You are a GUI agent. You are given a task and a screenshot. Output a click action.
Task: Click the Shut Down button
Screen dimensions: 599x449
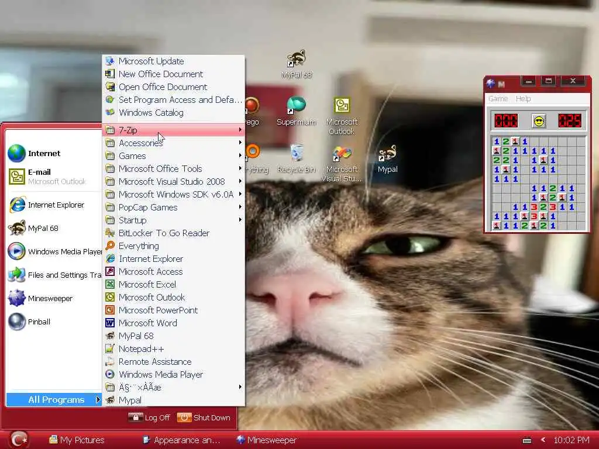pos(204,417)
